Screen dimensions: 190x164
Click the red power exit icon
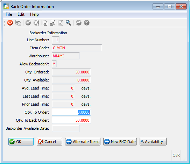point(10,23)
